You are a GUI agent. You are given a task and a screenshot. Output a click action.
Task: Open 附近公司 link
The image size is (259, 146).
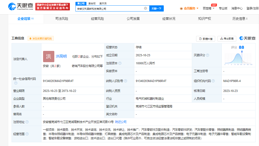(x=121, y=122)
